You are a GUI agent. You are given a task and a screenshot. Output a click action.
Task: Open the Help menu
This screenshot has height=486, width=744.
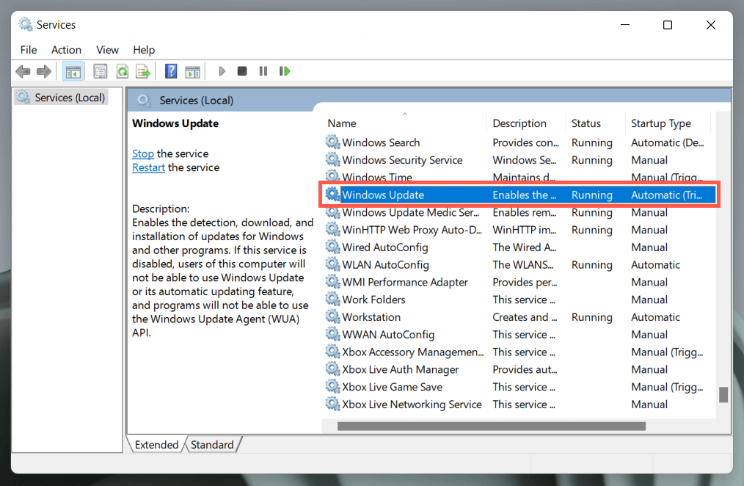[x=144, y=50]
